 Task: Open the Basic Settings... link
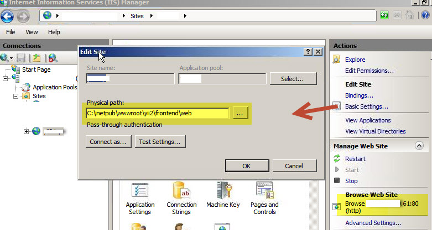(367, 106)
